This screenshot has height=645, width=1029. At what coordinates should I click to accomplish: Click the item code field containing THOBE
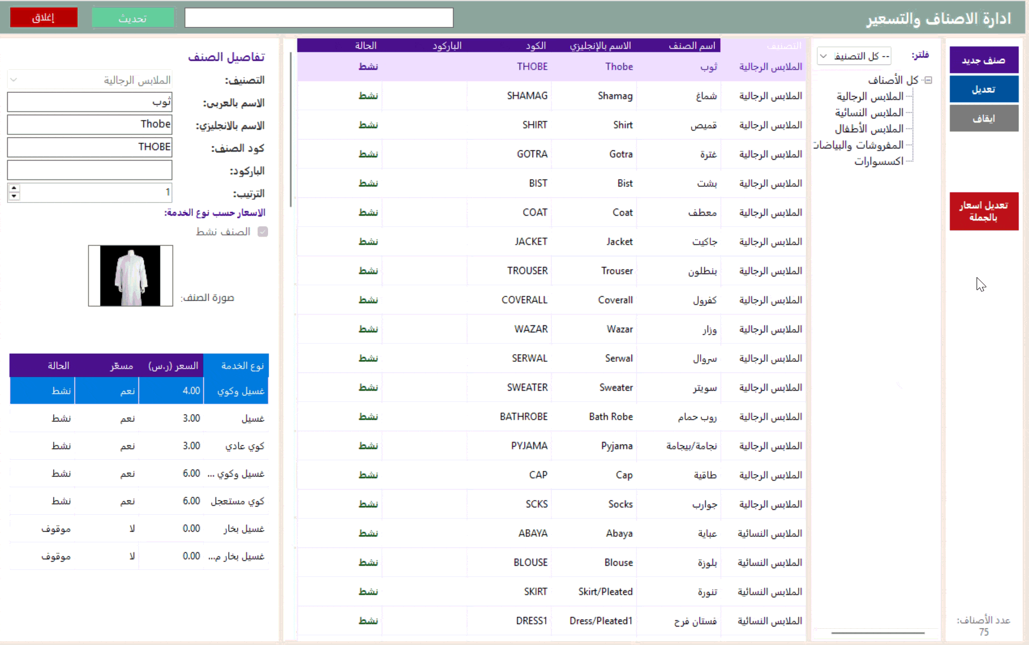pyautogui.click(x=90, y=147)
